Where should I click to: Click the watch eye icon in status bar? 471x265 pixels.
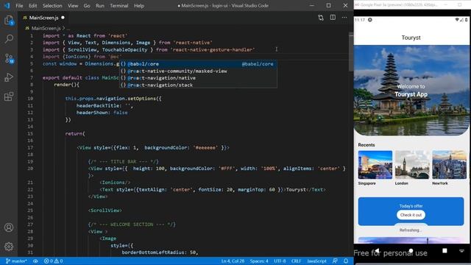click(x=35, y=261)
